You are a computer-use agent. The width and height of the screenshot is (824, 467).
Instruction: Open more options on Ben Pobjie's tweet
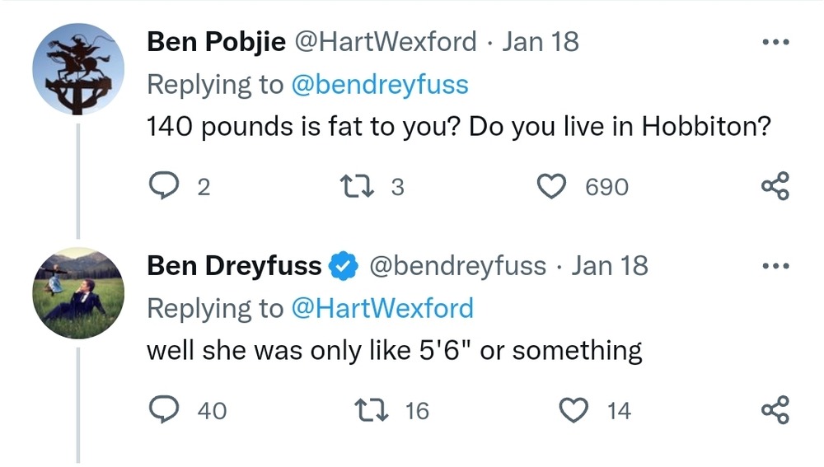(x=775, y=43)
